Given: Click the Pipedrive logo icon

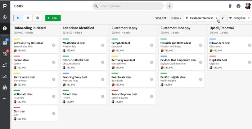Looking at the screenshot, I should (5, 6).
